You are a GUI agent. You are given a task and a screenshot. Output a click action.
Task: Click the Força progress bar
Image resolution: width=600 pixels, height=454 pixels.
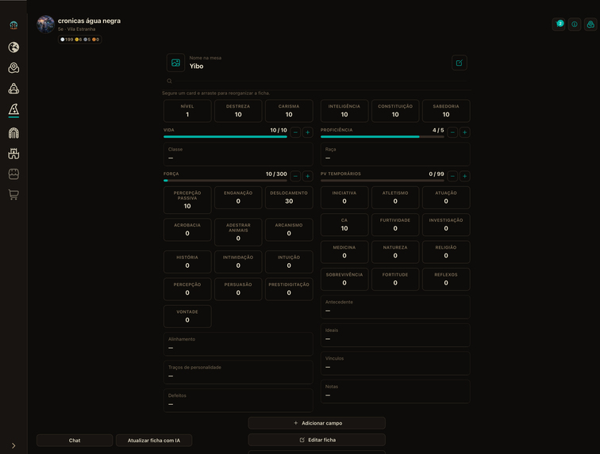pos(225,181)
